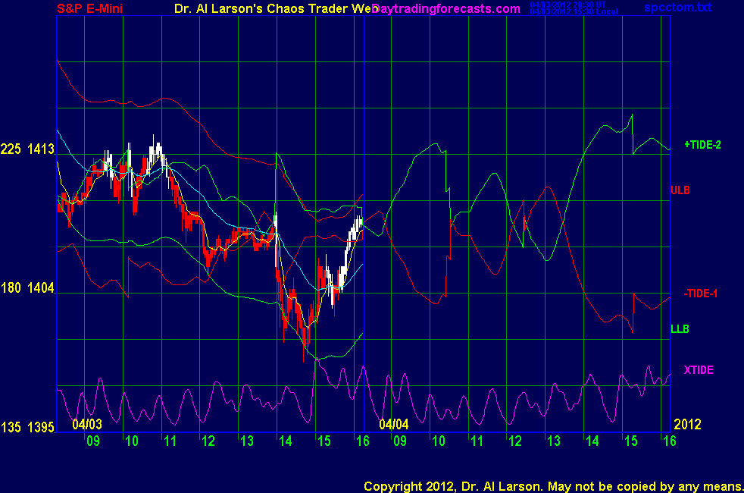744x493 pixels.
Task: Click hour 13 on the 04/04 axis
Action: click(x=553, y=441)
